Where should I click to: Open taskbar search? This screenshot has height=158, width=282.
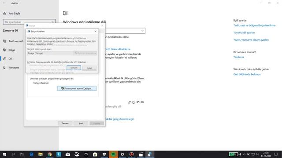coord(13,154)
